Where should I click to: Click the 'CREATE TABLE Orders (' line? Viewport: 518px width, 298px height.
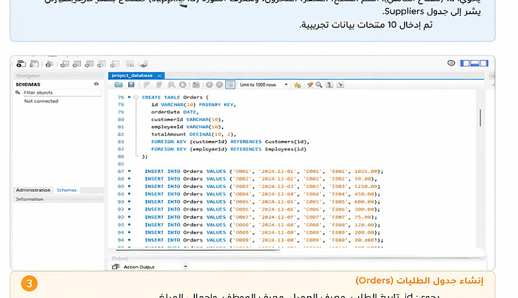(x=175, y=97)
